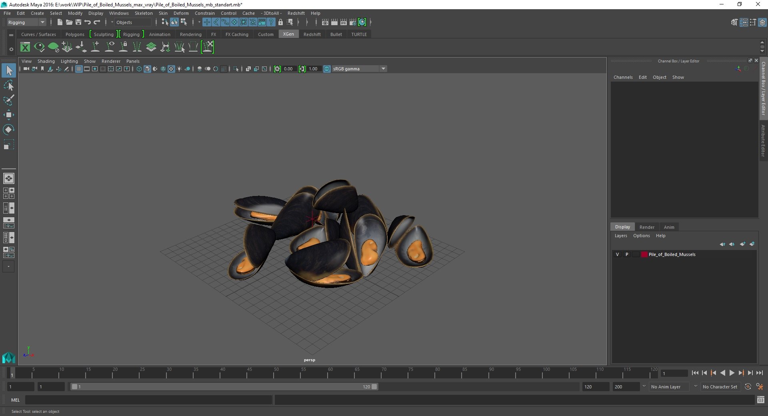Open a scene with the folder icon

pyautogui.click(x=69, y=22)
